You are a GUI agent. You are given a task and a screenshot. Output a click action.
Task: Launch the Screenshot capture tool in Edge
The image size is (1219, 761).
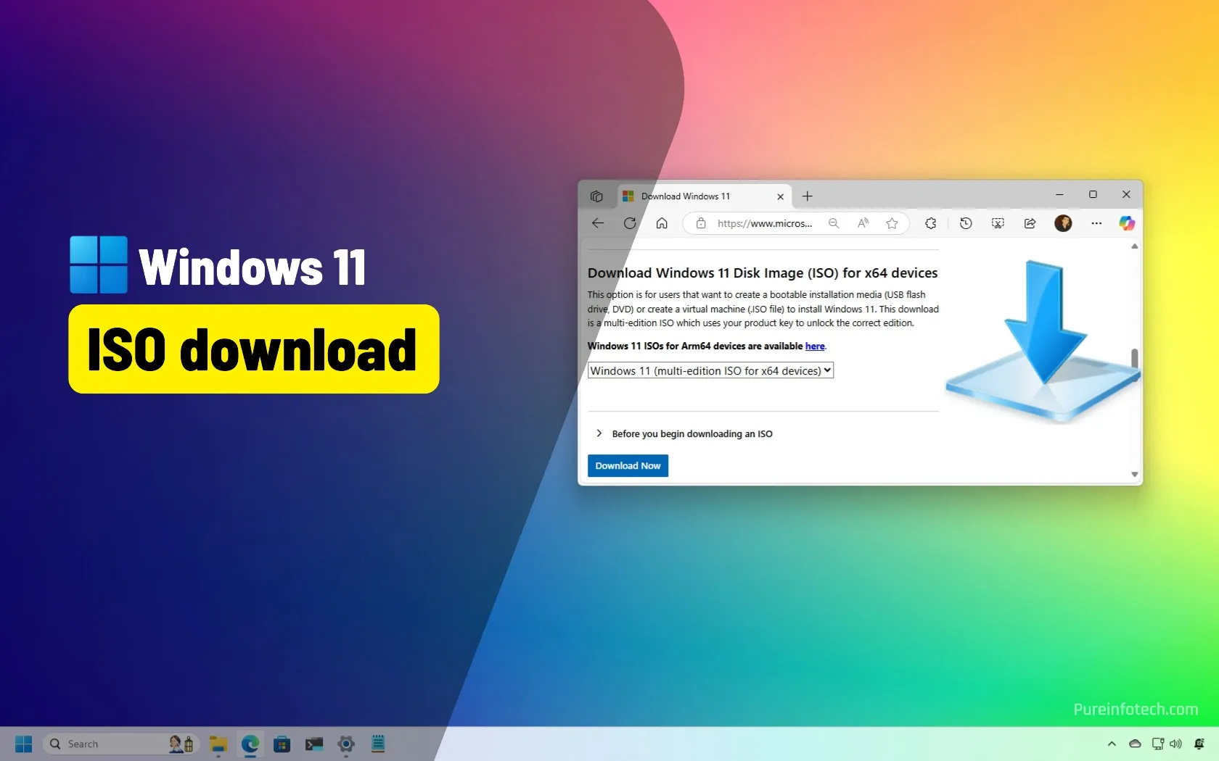(x=998, y=223)
